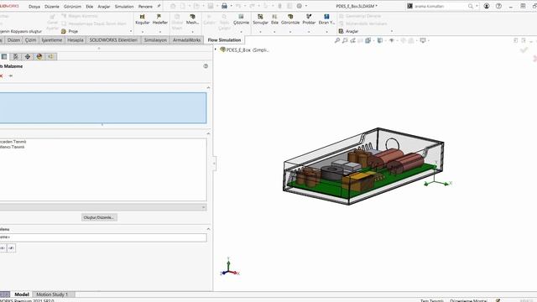Click the help question mark in title bar

(498, 6)
